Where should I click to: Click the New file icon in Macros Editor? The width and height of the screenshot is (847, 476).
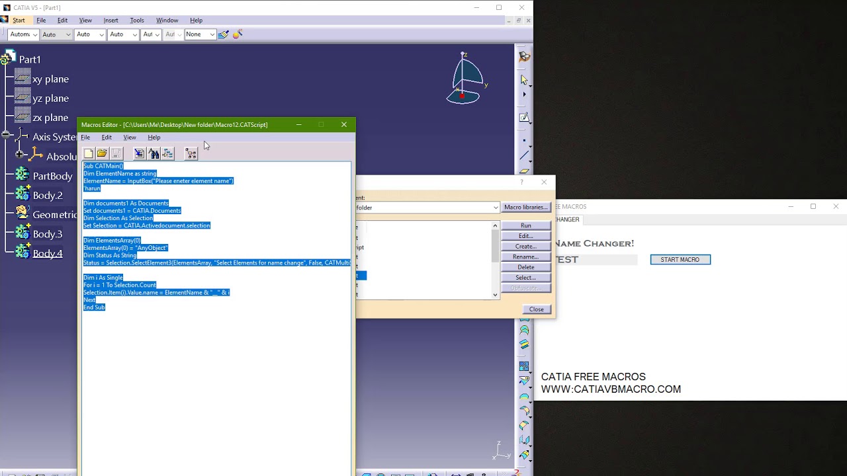point(89,153)
